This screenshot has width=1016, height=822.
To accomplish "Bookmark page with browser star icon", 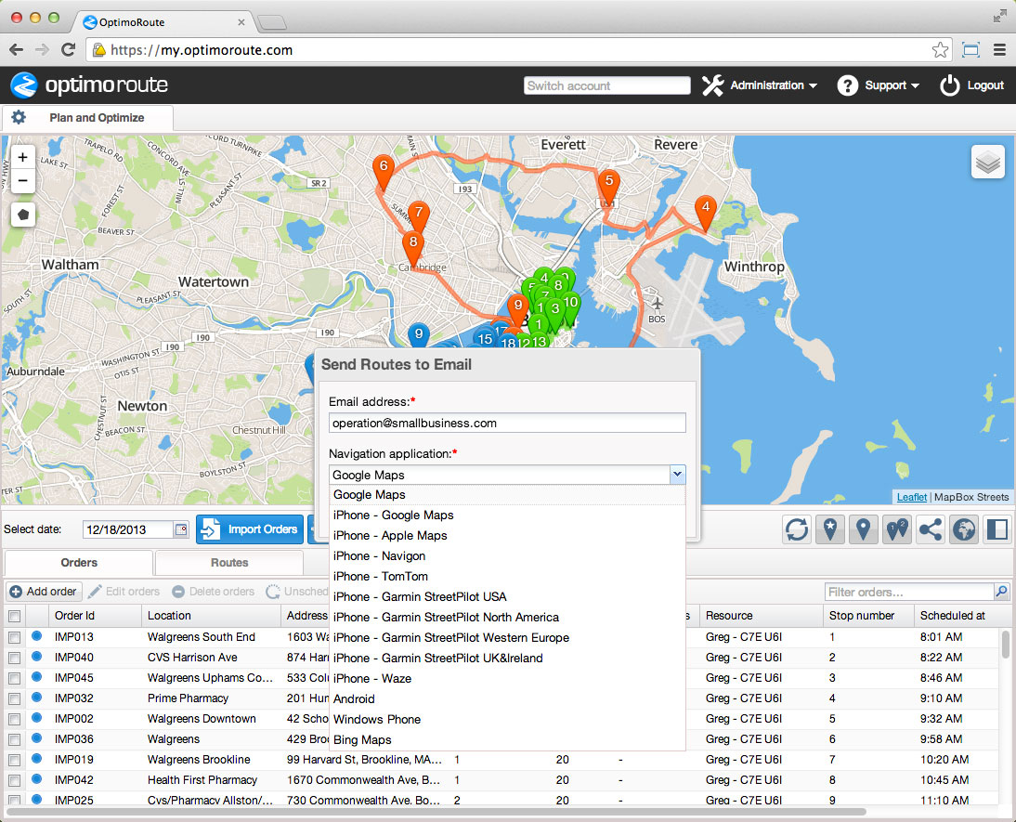I will (940, 50).
